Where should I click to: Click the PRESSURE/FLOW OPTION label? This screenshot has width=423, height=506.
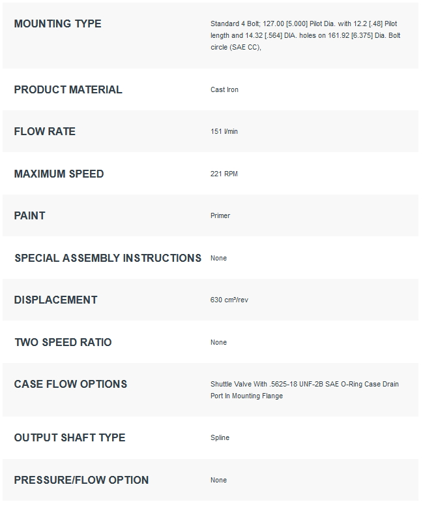(81, 480)
